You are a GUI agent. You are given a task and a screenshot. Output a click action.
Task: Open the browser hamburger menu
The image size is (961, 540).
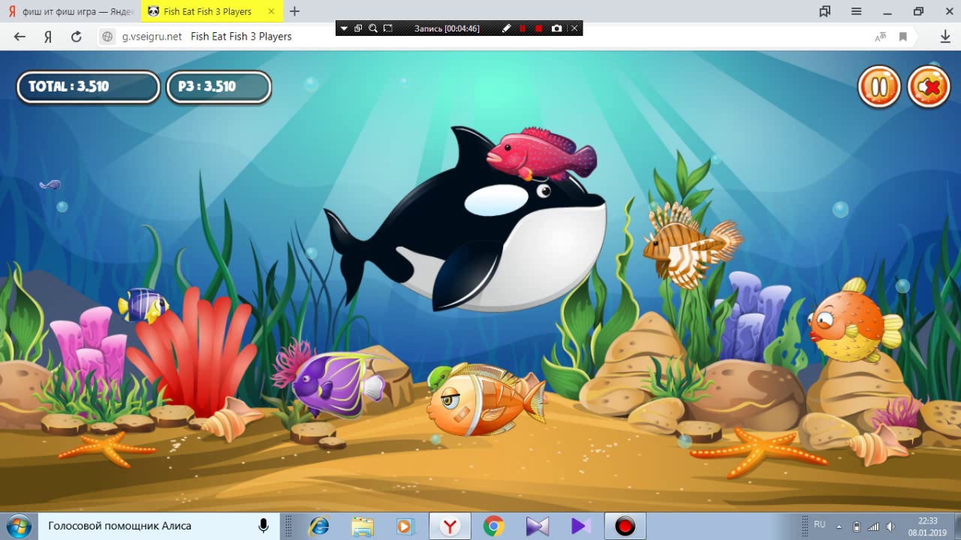pyautogui.click(x=857, y=11)
